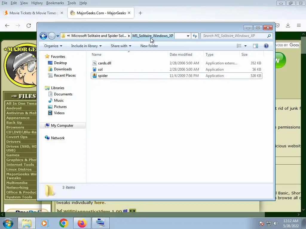Sort files by Size column header
306x229 pixels.
[x=244, y=55]
